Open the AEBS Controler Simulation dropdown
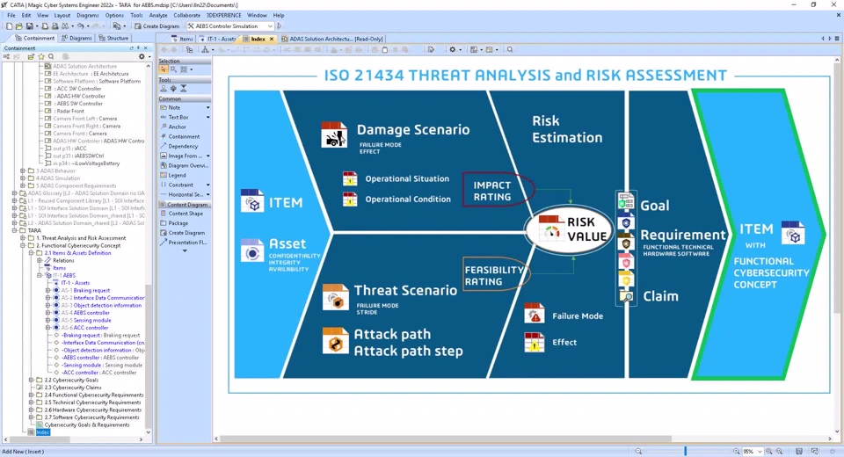844x457 pixels. 270,25
